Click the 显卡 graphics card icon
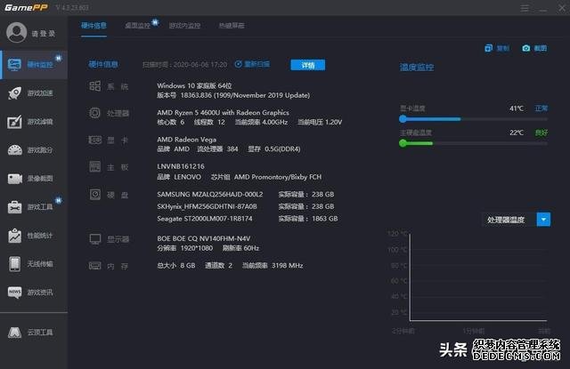The width and height of the screenshot is (570, 369). pos(95,140)
